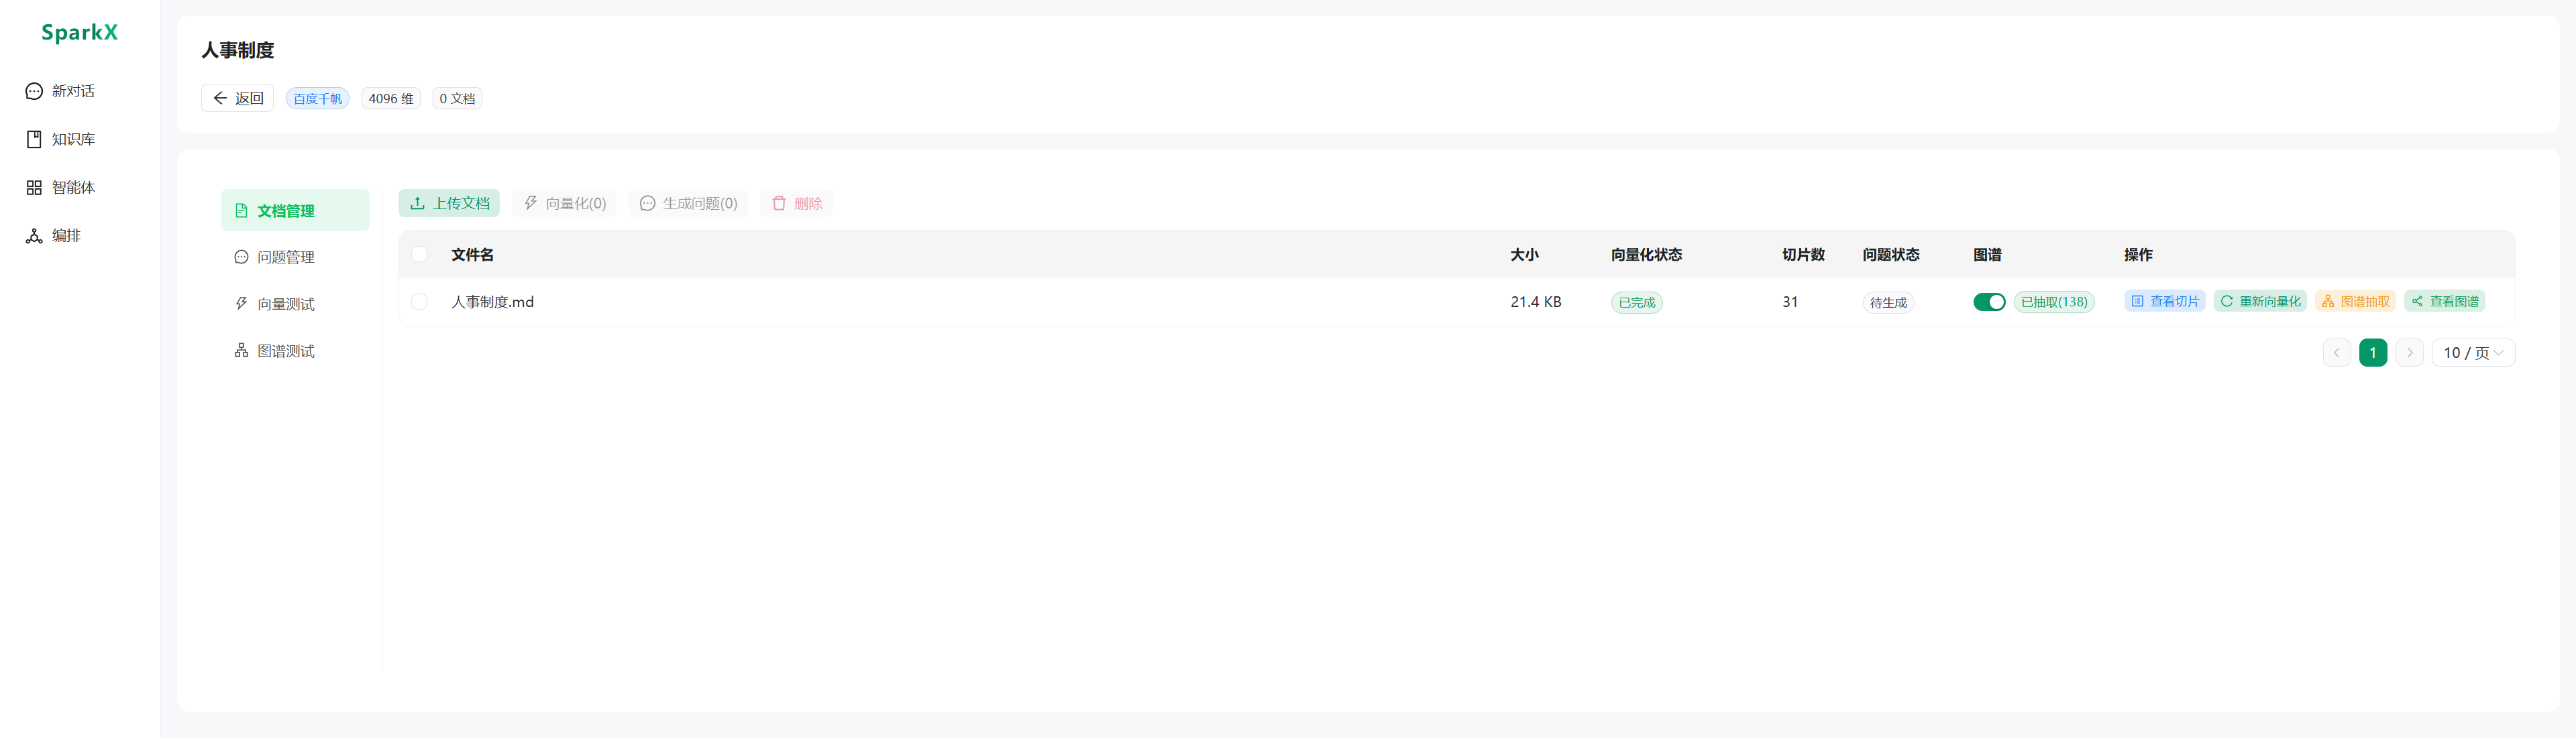Viewport: 2576px width, 738px height.
Task: Go to previous page chevron
Action: [x=2336, y=353]
